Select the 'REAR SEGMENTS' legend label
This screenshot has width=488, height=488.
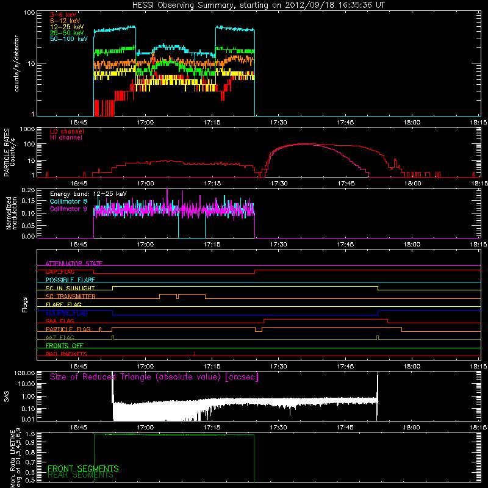pyautogui.click(x=81, y=475)
